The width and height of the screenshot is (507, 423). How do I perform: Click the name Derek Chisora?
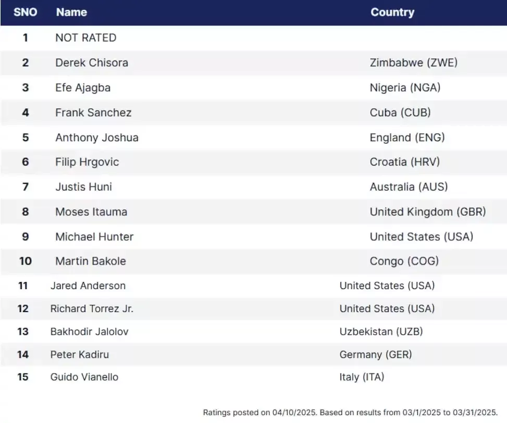point(92,63)
